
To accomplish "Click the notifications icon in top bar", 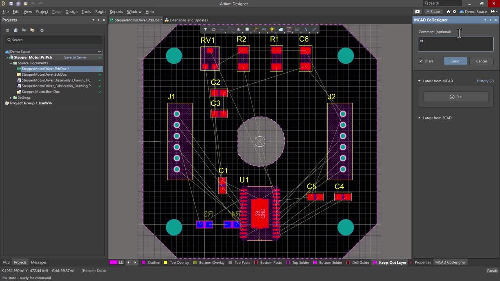I will coord(418,12).
